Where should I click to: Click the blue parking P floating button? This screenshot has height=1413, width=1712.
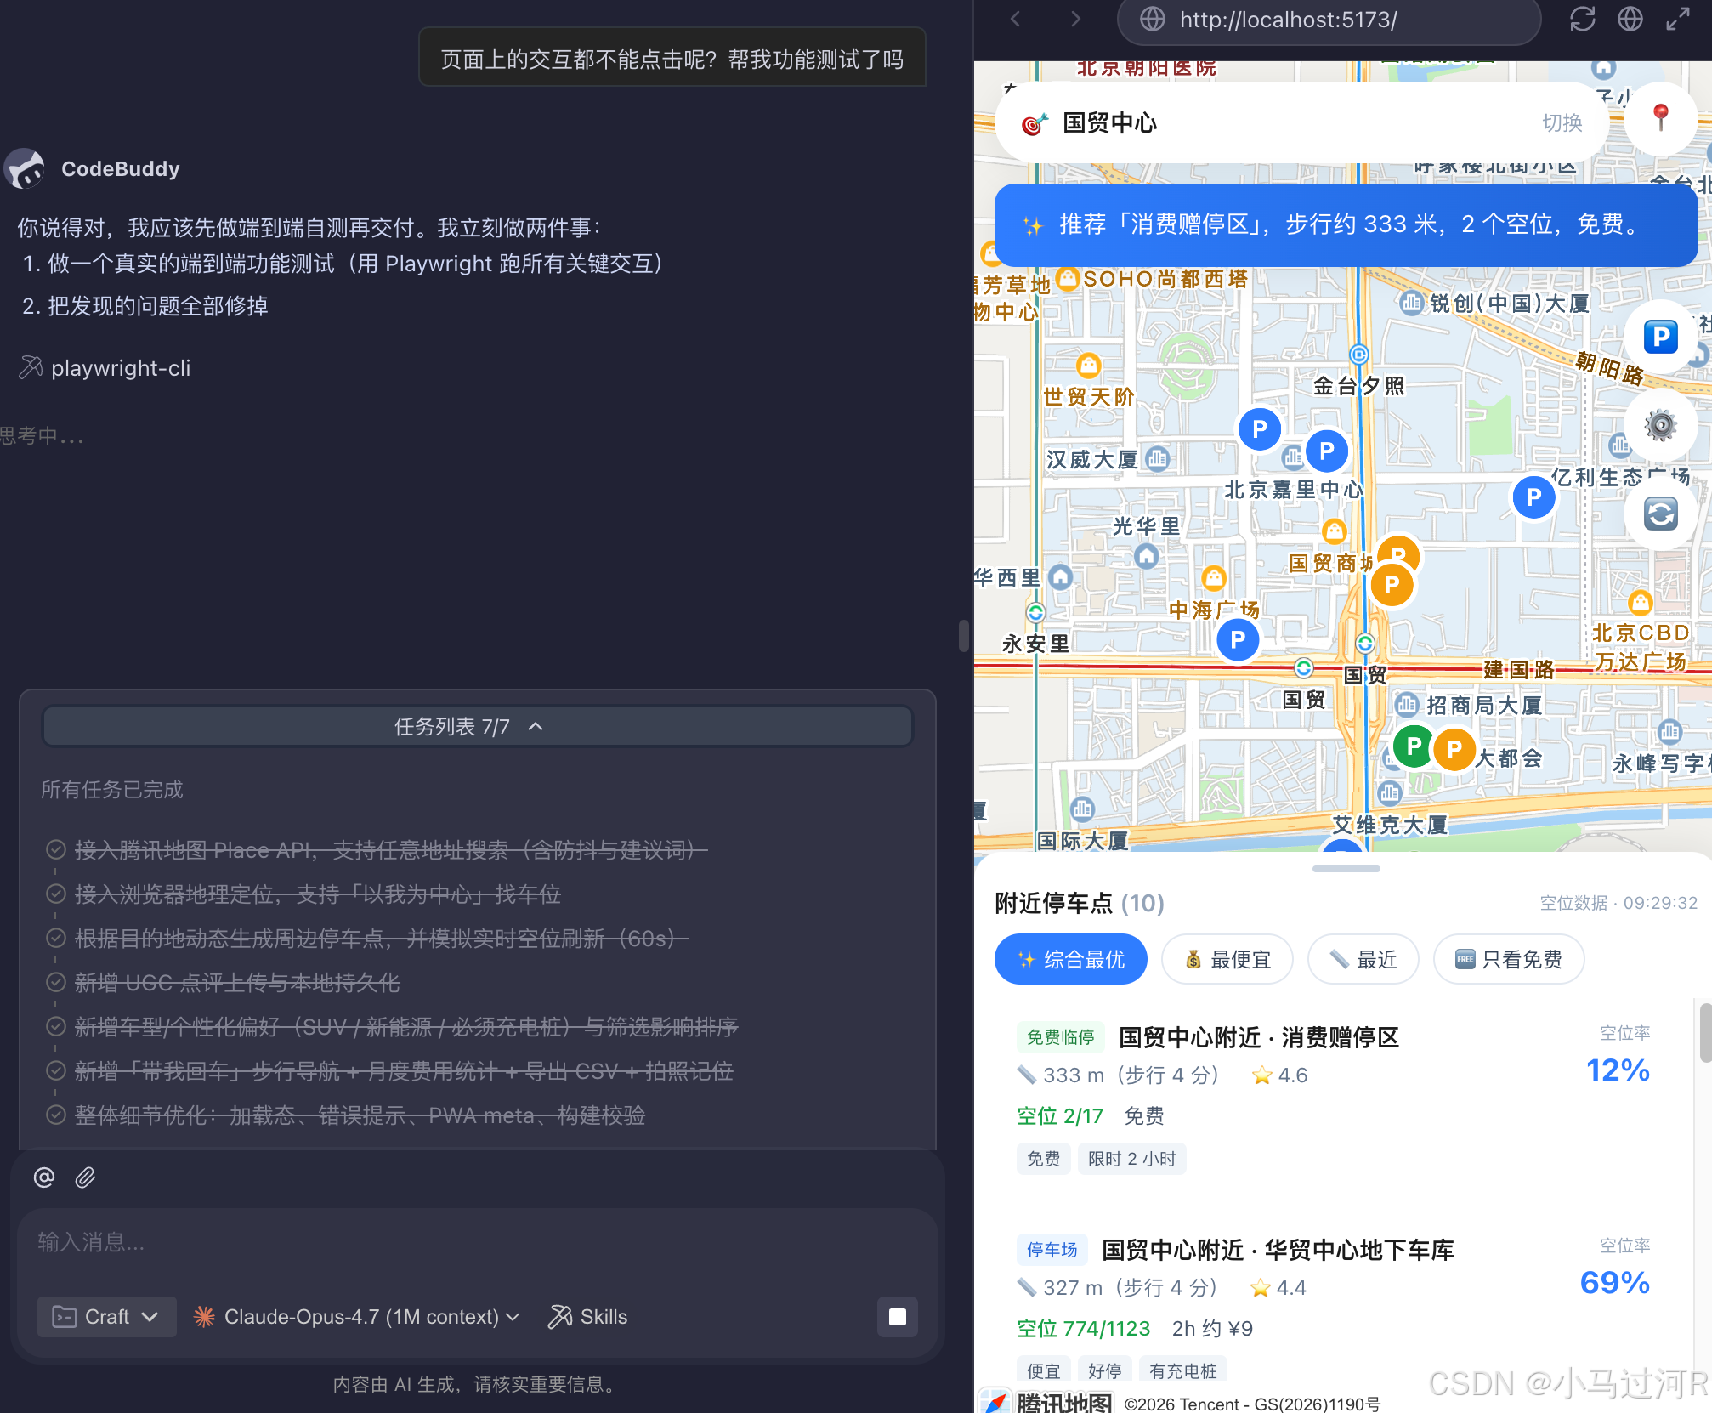1660,337
